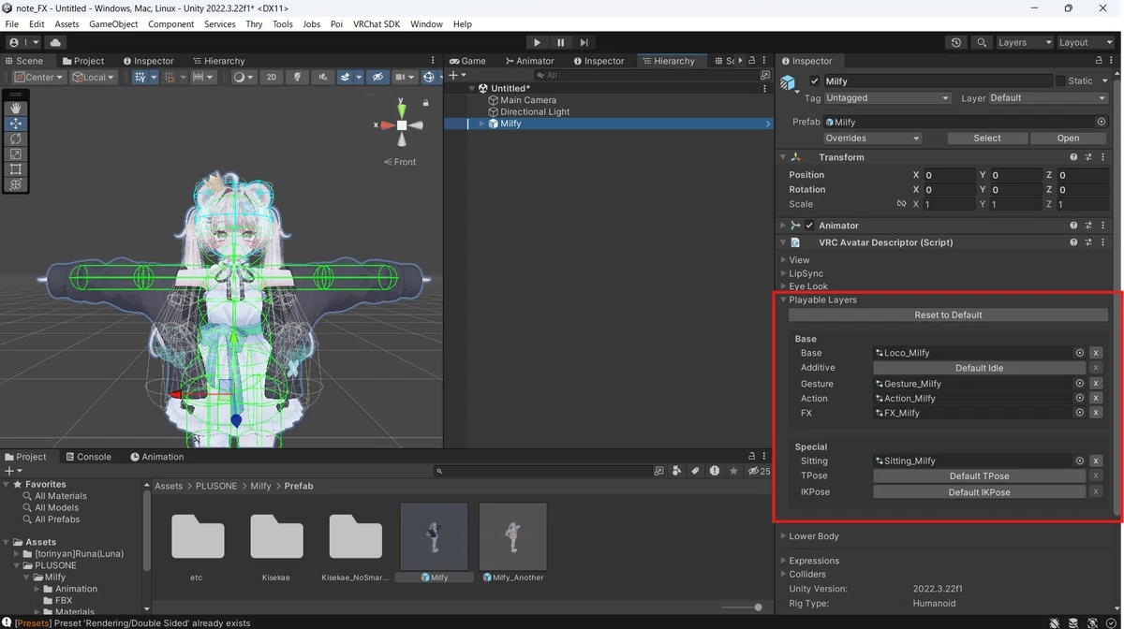
Task: Open object picker for Sitting_Milfy field
Action: click(x=1079, y=461)
